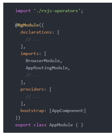Click the class keyword
The height and width of the screenshot is (134, 112).
pos(40,125)
